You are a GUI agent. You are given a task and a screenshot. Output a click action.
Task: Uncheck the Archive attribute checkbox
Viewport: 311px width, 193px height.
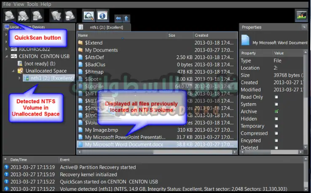(x=276, y=112)
